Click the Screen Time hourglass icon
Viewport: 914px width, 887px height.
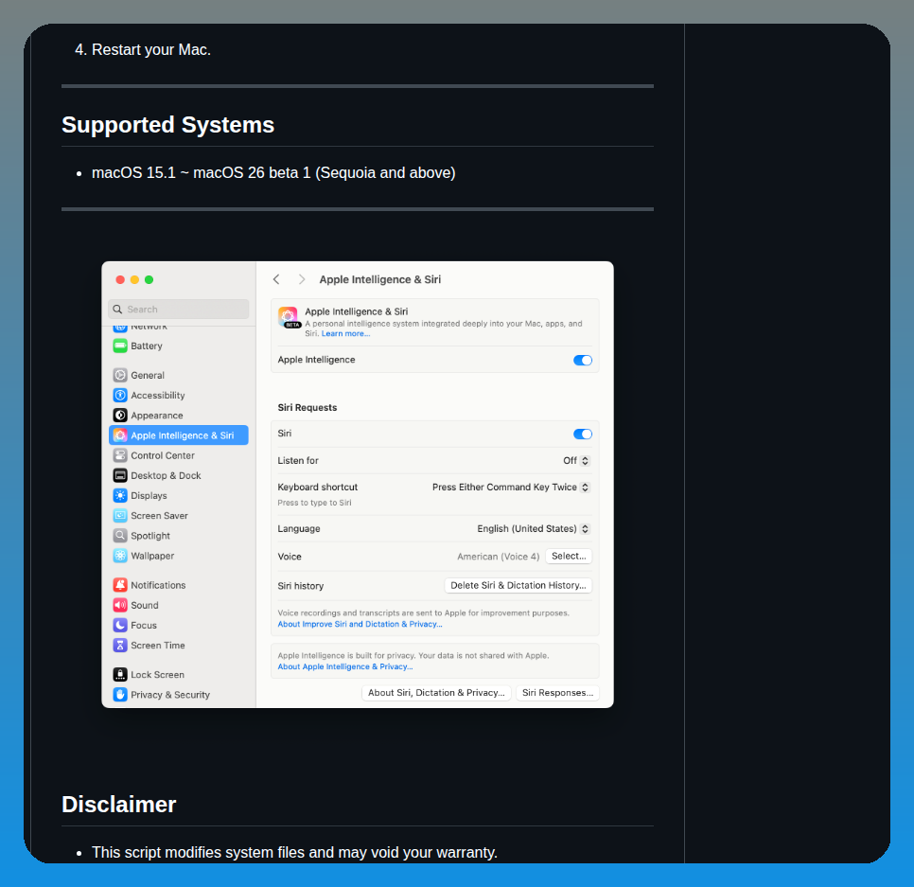(120, 646)
